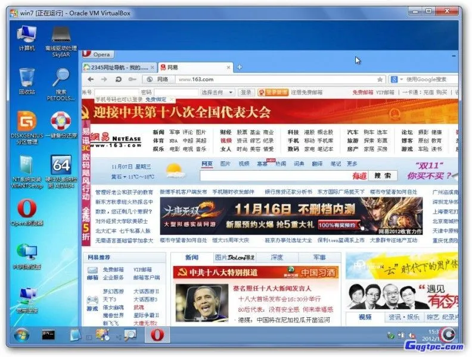The image size is (472, 357).
Task: Click the orange 登录微博 button
Action: (273, 92)
